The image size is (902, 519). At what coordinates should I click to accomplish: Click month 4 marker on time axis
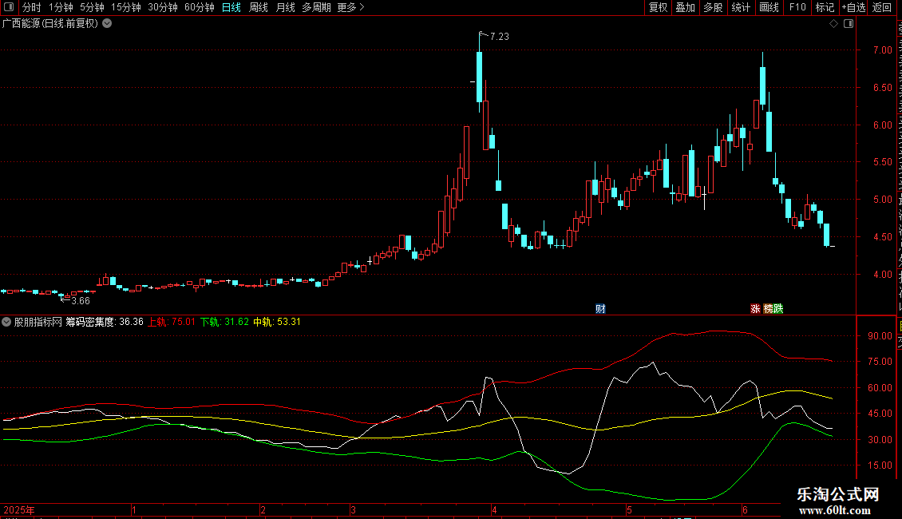pos(493,509)
